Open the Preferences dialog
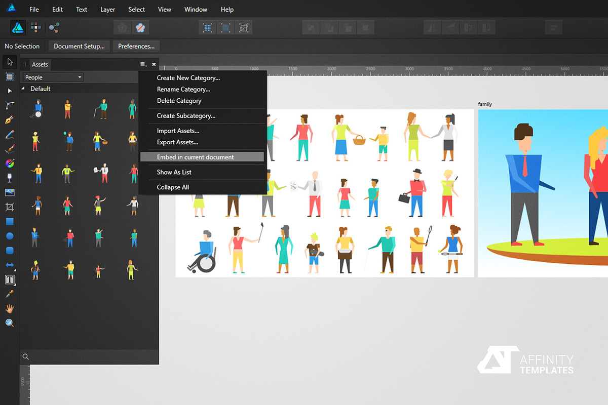This screenshot has width=608, height=405. [x=136, y=46]
